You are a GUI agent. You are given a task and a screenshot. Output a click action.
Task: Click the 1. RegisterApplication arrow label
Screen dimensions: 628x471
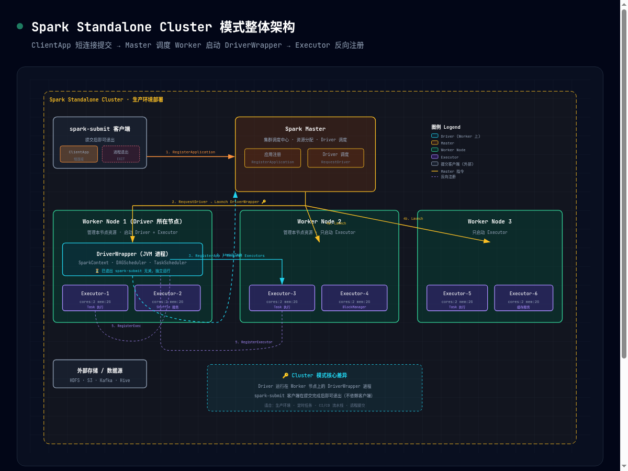pos(190,152)
